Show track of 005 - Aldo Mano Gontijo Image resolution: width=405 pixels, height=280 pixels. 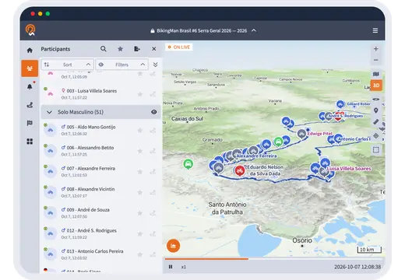point(153,130)
